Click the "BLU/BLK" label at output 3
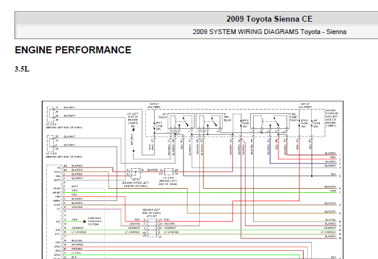This screenshot has width=378, height=259. click(x=331, y=162)
